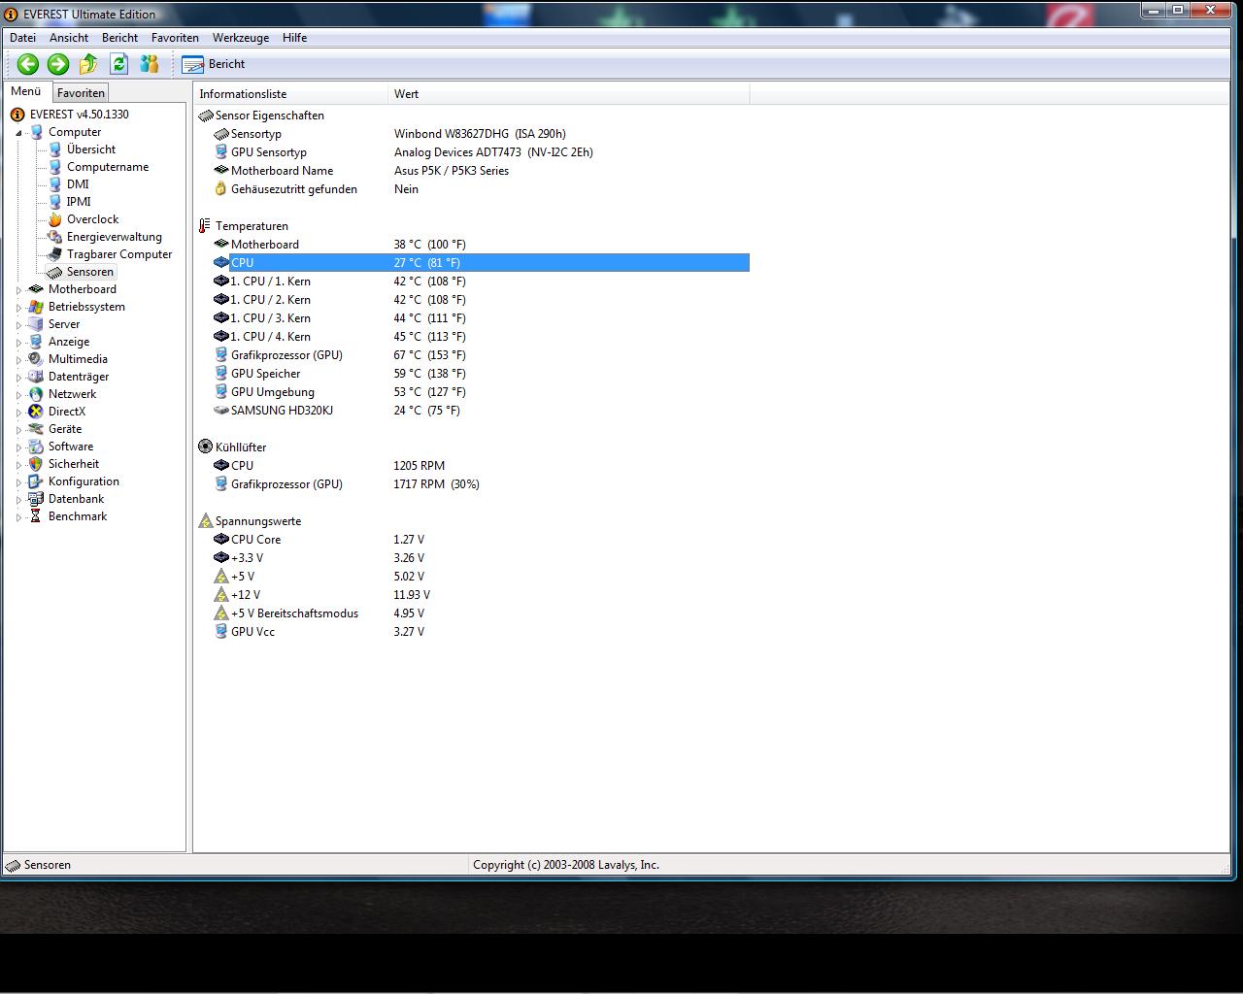Select the GPU Speicher row
1243x994 pixels.
point(481,374)
